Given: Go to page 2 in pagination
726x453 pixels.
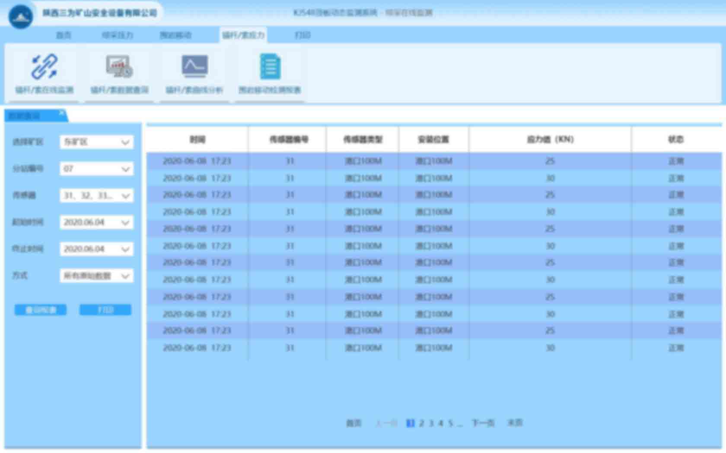Looking at the screenshot, I should (421, 423).
